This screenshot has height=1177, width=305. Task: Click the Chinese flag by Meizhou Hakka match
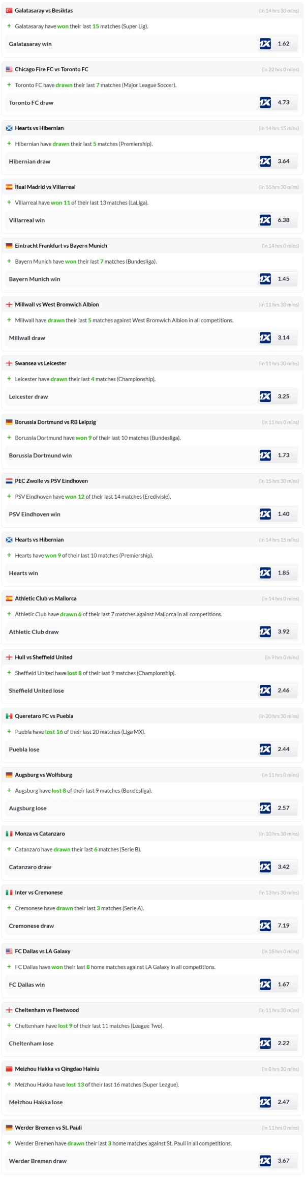pos(9,1069)
